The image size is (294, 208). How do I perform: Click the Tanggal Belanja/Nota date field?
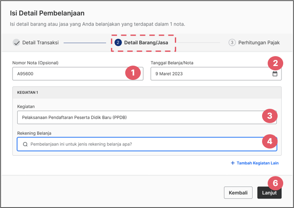pos(216,74)
